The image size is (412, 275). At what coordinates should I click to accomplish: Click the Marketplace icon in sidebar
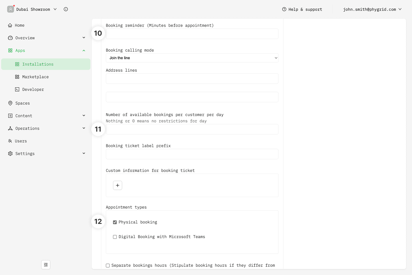(x=17, y=77)
